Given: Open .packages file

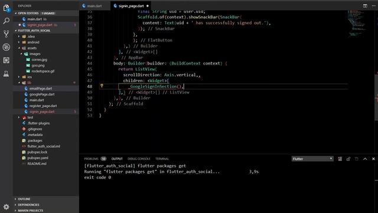Looking at the screenshot, I should (x=46, y=141).
